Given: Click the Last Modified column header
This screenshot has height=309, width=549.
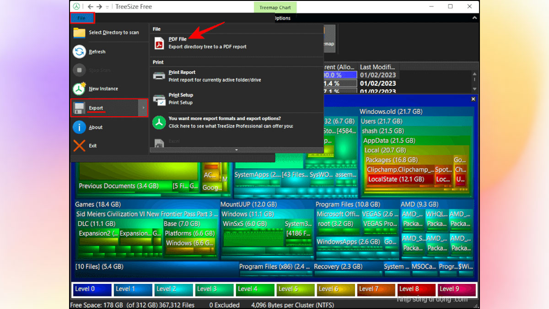Looking at the screenshot, I should [x=377, y=67].
